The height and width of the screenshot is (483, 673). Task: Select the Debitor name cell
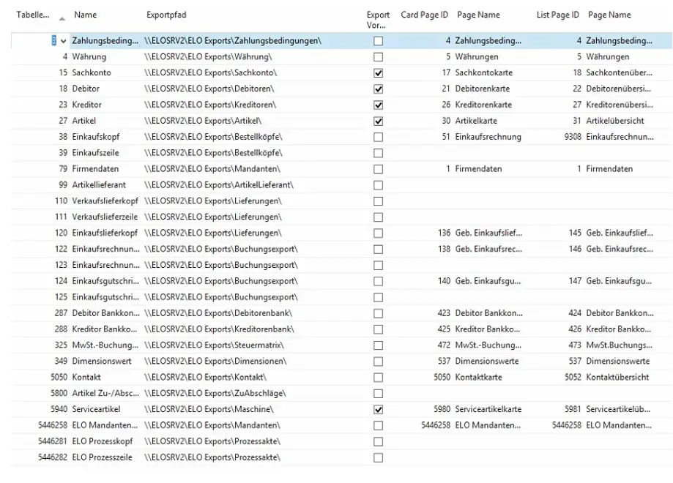(86, 89)
